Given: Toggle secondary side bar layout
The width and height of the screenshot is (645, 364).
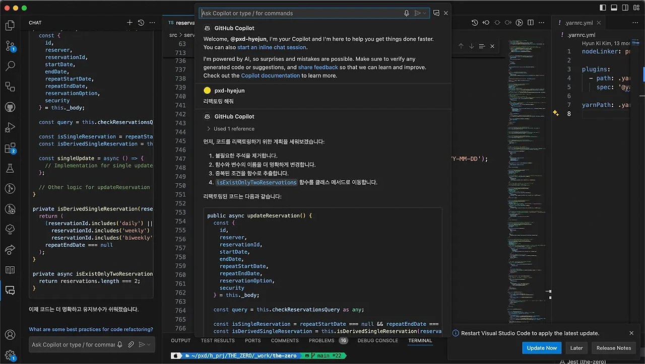Looking at the screenshot, I should (625, 8).
